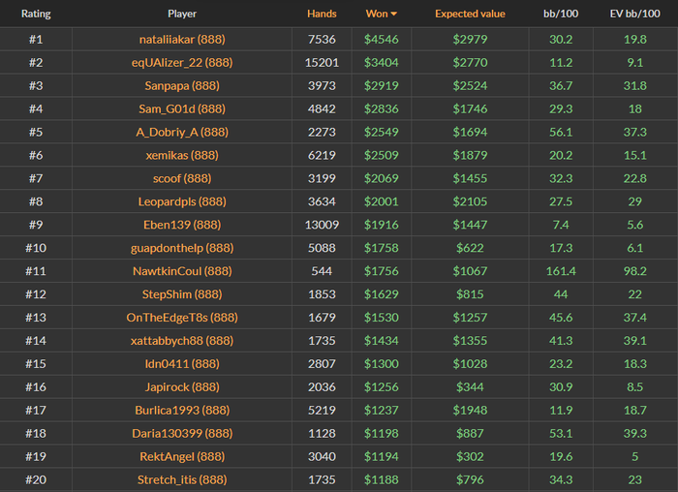Open A_Dobriy_A (888) player page
Screen dimensions: 678x492
click(182, 133)
